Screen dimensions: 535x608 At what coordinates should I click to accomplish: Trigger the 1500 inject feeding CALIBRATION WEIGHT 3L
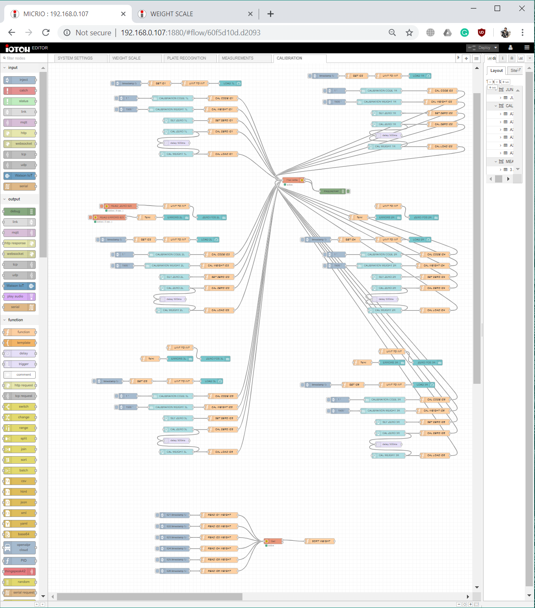coord(117,407)
